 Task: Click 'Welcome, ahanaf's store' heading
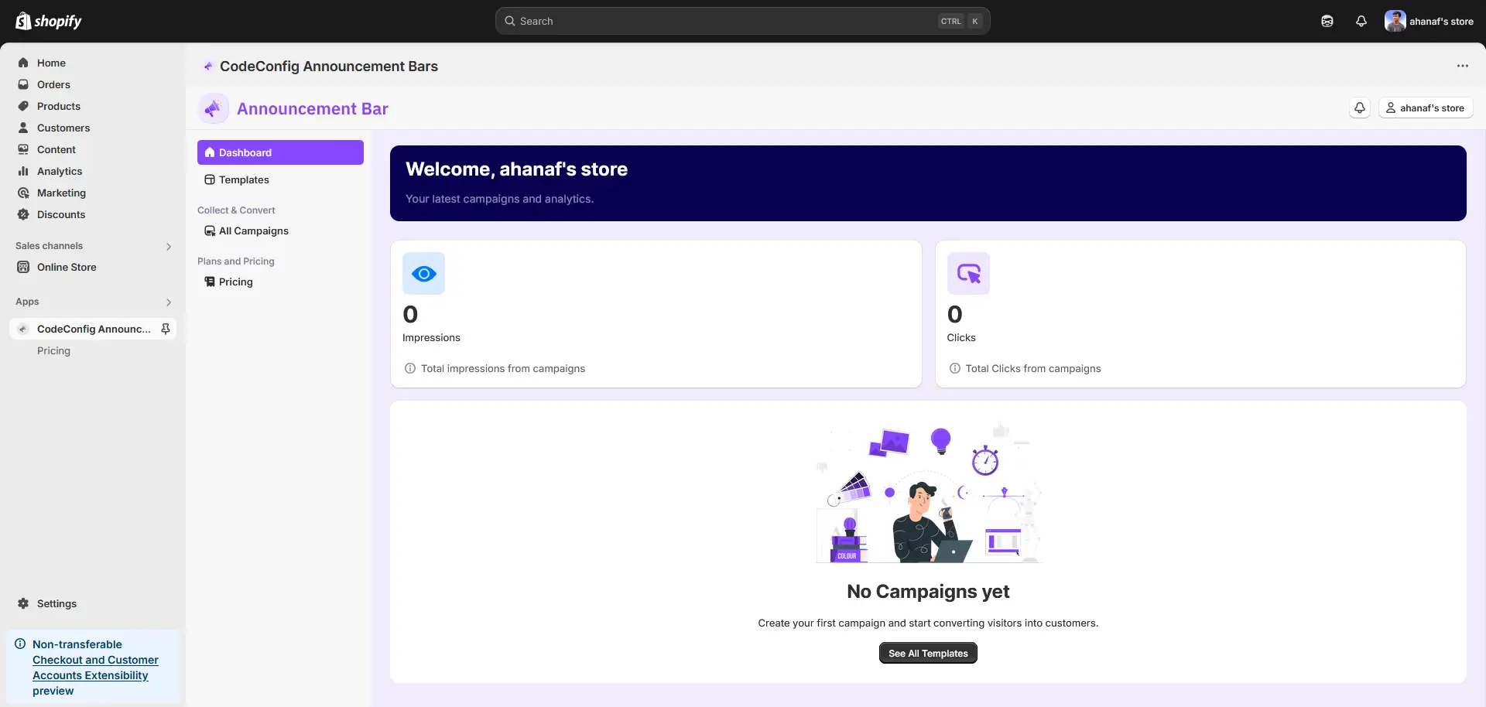516,169
